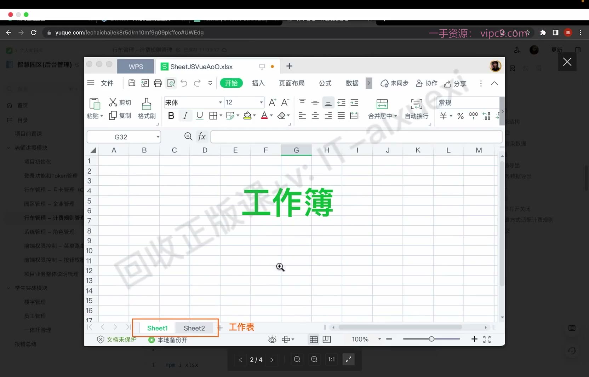This screenshot has height=377, width=589.
Task: Switch to the Sheet2 worksheet tab
Action: click(x=194, y=328)
